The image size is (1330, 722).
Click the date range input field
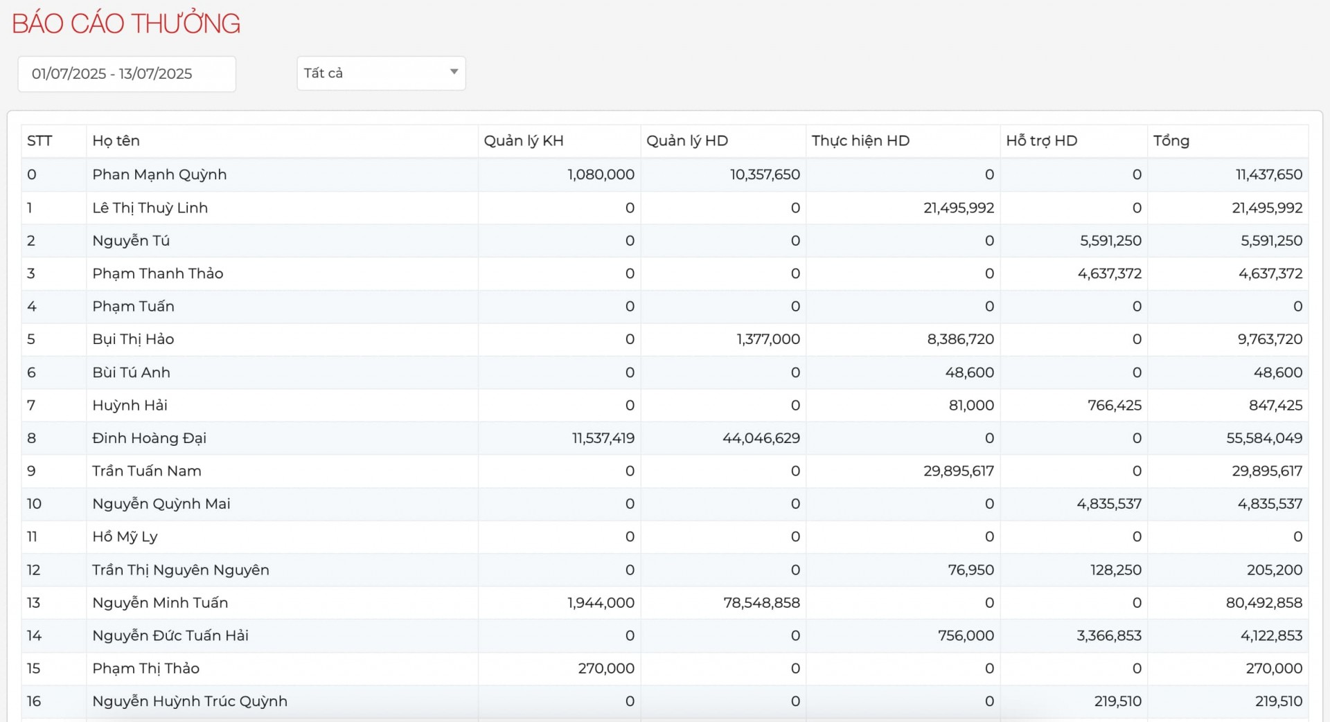pyautogui.click(x=127, y=74)
